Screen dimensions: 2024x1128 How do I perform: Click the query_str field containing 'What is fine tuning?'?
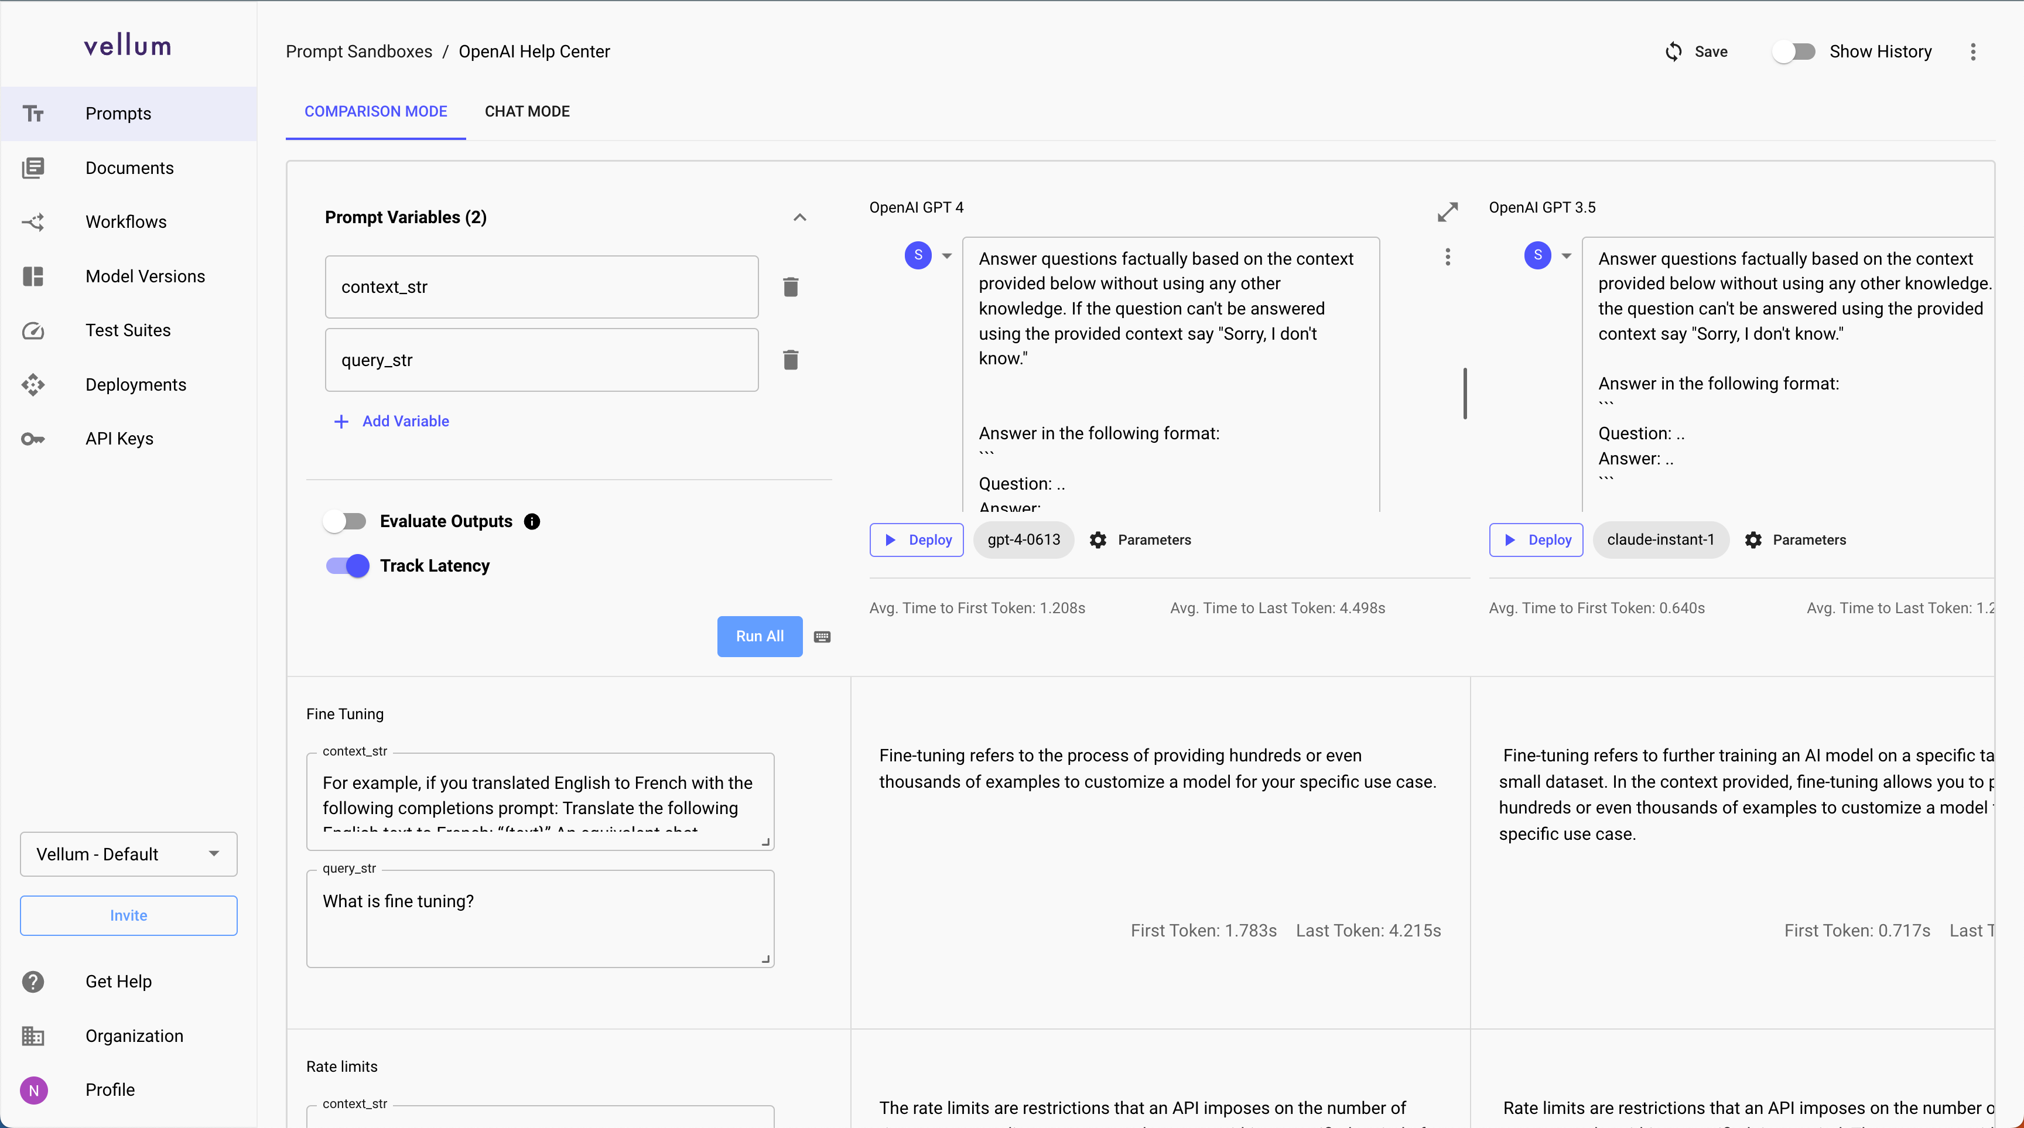(x=540, y=918)
